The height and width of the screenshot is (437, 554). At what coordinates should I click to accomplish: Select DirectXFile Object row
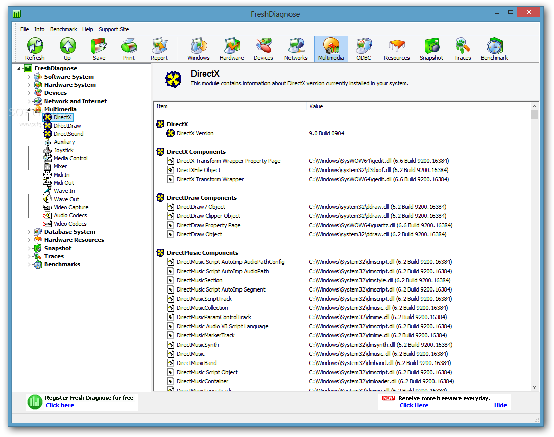point(342,171)
